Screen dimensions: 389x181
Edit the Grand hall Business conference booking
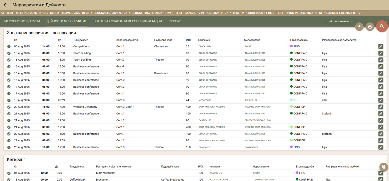point(381,67)
